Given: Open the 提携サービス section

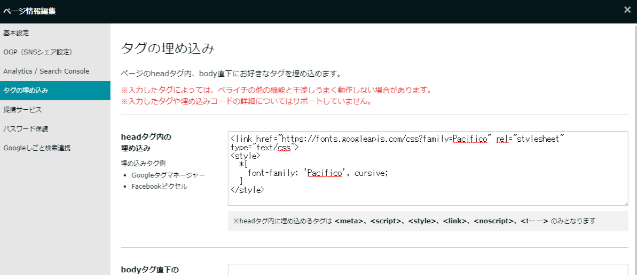Looking at the screenshot, I should coord(55,109).
